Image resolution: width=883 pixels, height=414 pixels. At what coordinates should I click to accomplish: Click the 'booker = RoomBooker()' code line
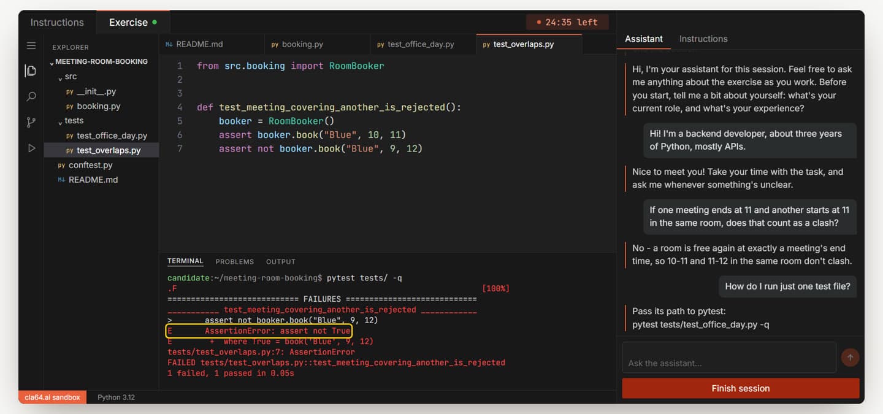277,121
